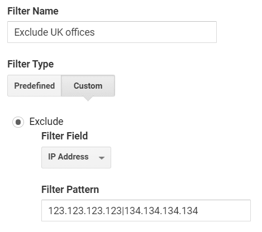Click the empty right end of Filter Pattern box

point(223,210)
